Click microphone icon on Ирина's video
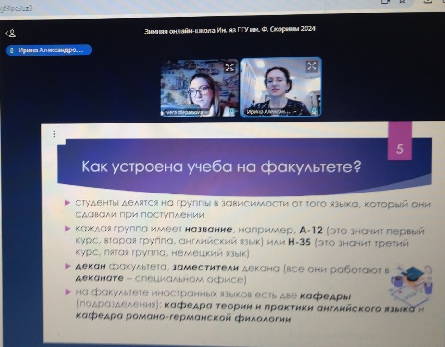This screenshot has width=445, height=347. click(314, 111)
